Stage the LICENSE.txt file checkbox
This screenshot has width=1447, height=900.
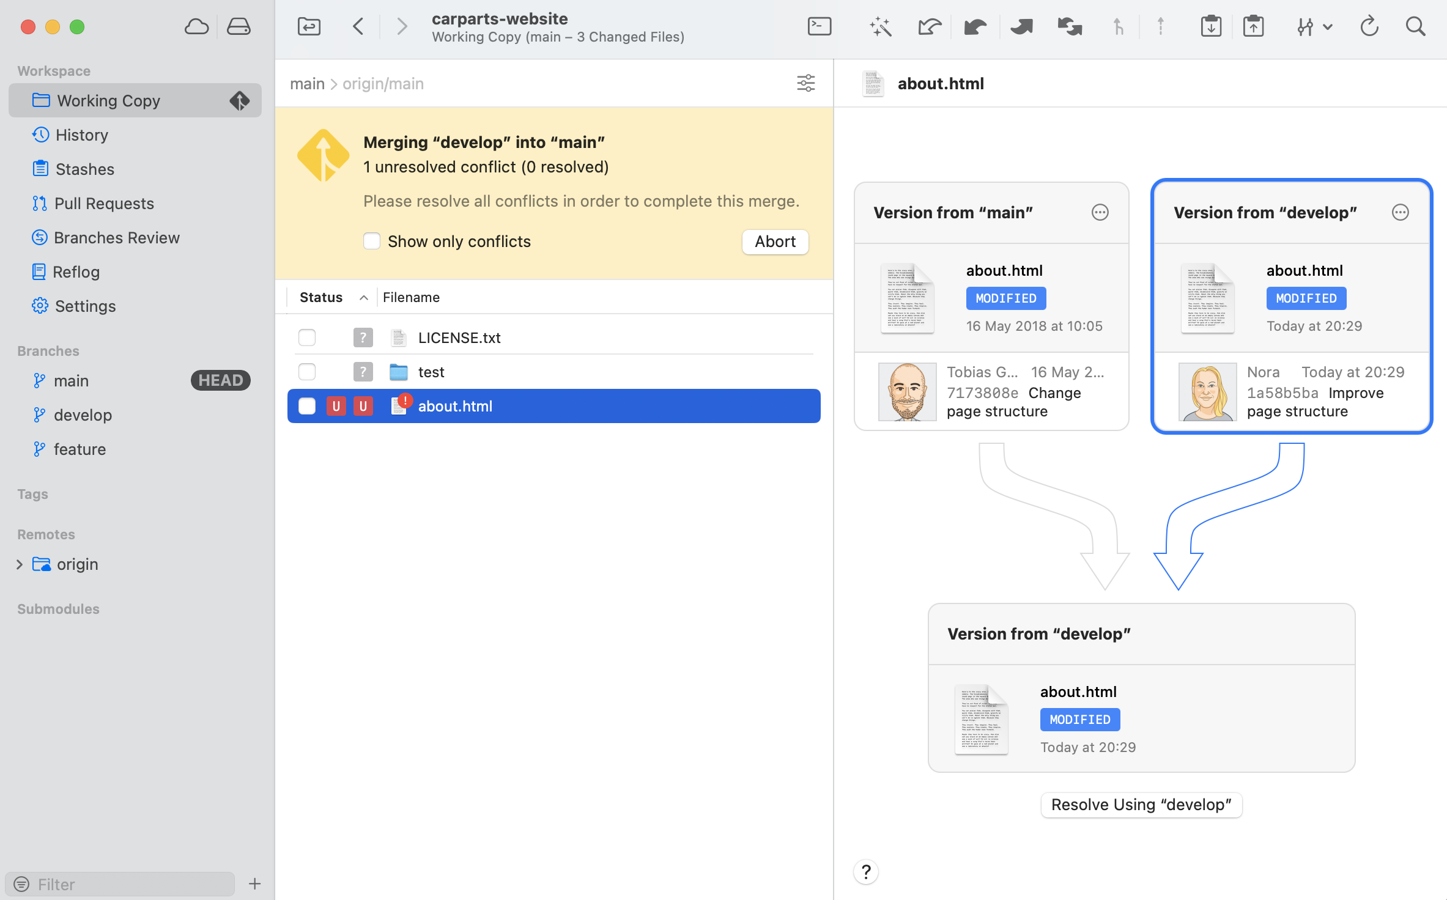[307, 337]
